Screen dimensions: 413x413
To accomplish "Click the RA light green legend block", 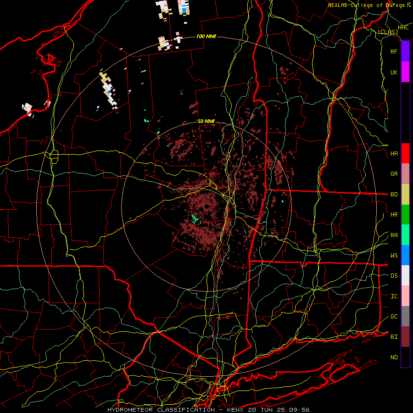I will tap(405, 235).
